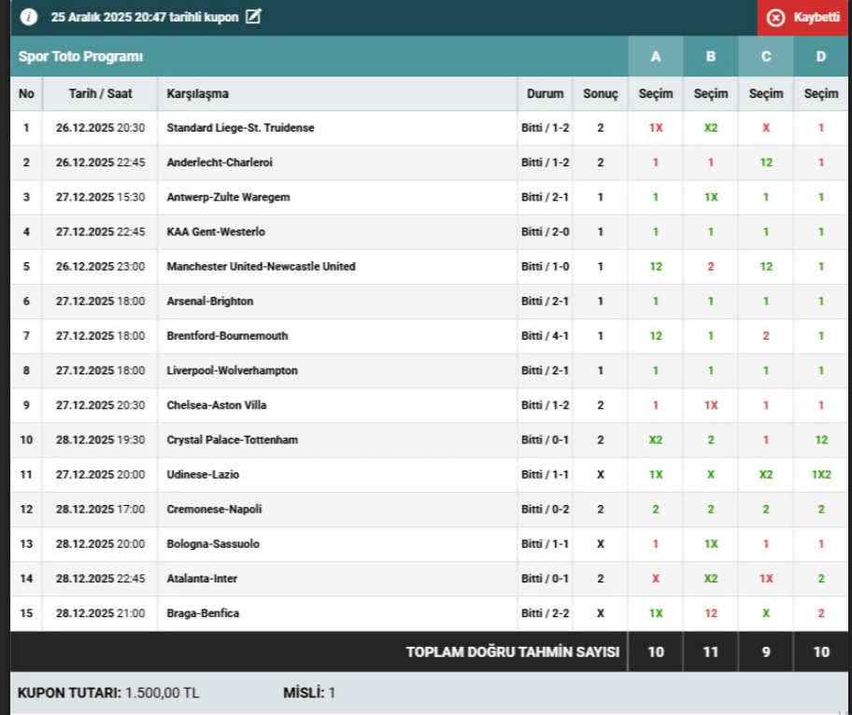Click the Tarih / Saat column header
Image resolution: width=852 pixels, height=715 pixels.
click(100, 93)
